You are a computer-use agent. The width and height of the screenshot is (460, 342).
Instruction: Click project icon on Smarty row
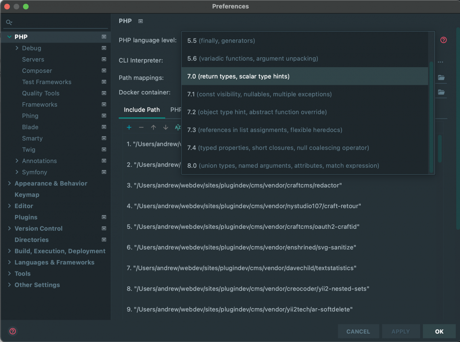point(104,138)
